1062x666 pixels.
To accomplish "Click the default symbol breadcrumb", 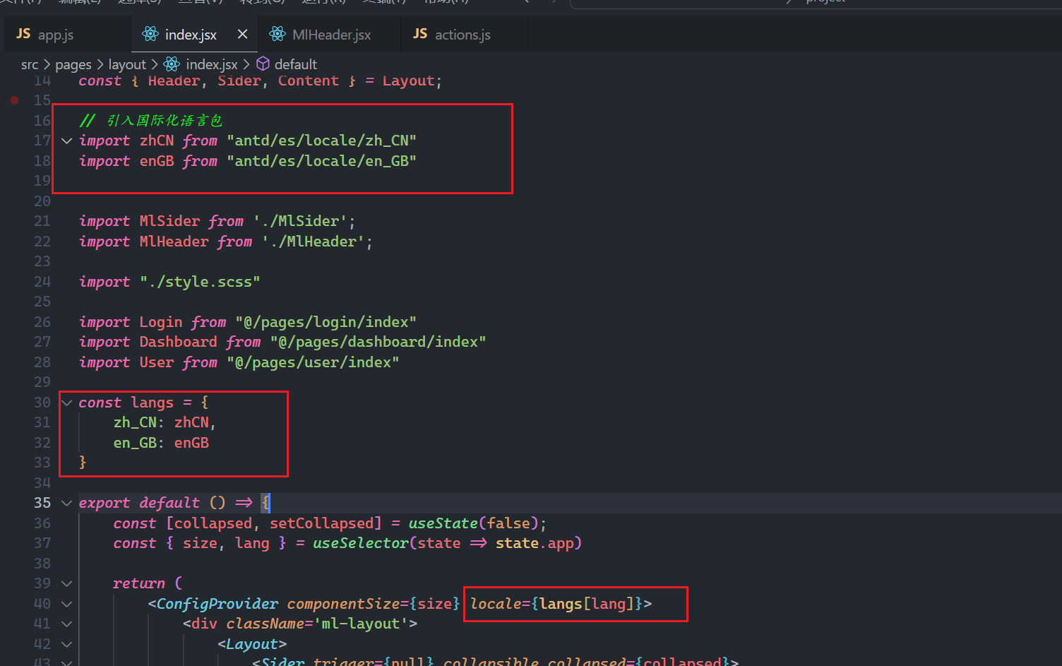I will 296,64.
